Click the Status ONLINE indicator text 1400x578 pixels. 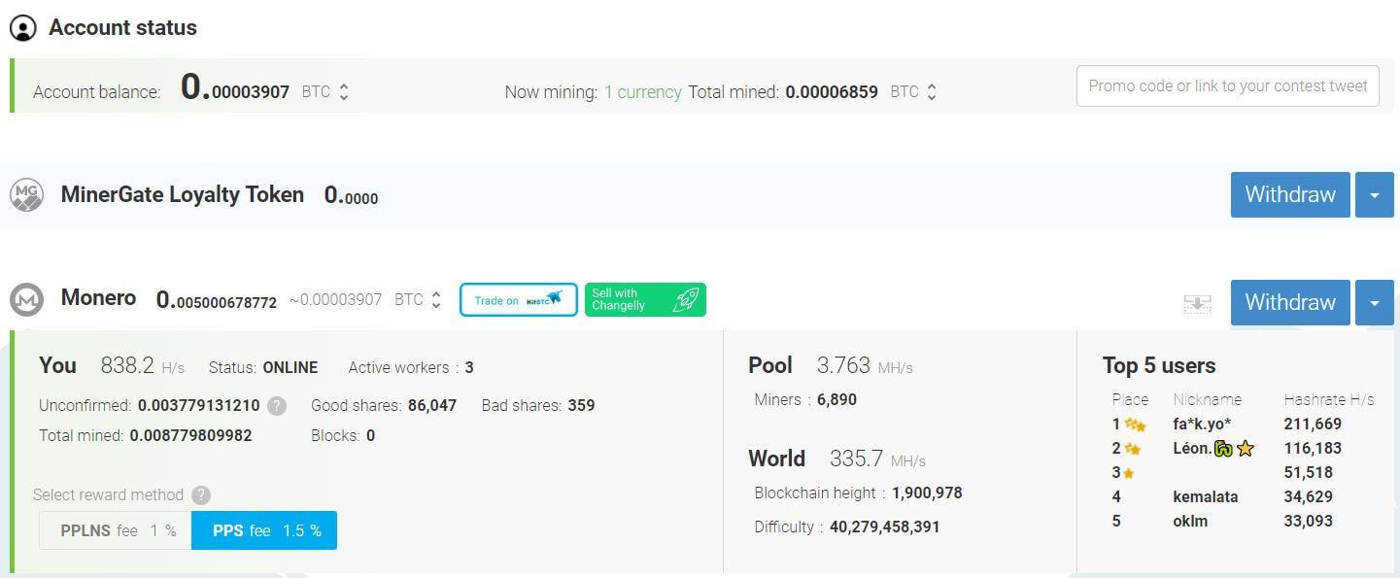click(x=290, y=368)
